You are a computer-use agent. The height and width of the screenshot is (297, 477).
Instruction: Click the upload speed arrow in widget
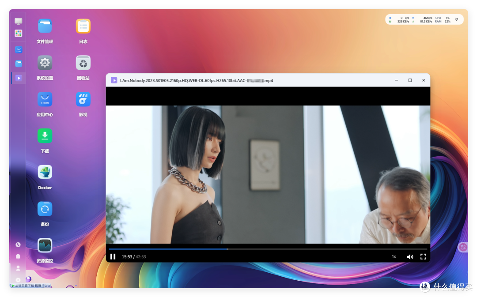coord(413,18)
